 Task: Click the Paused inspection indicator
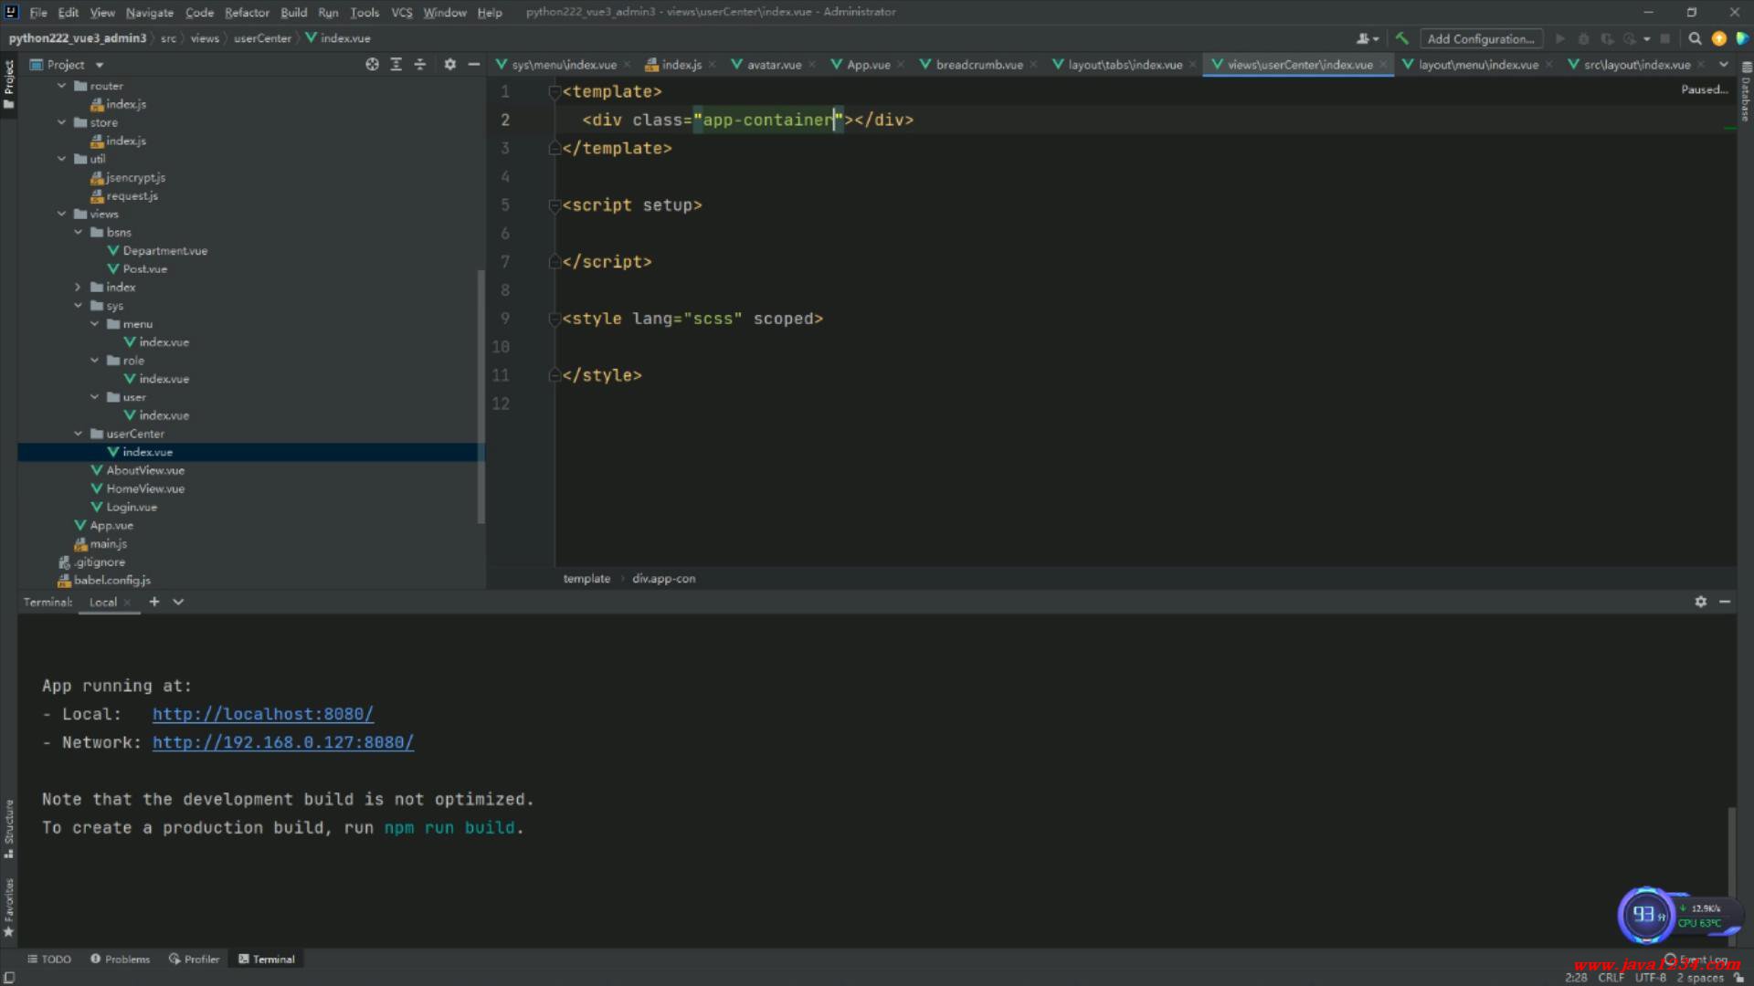[x=1704, y=89]
